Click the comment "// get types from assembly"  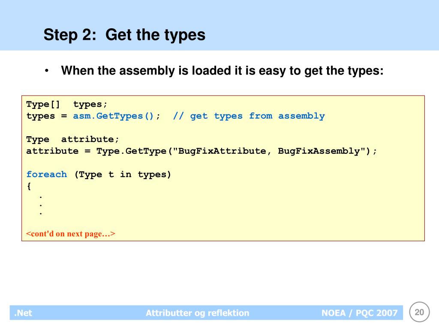pos(249,116)
